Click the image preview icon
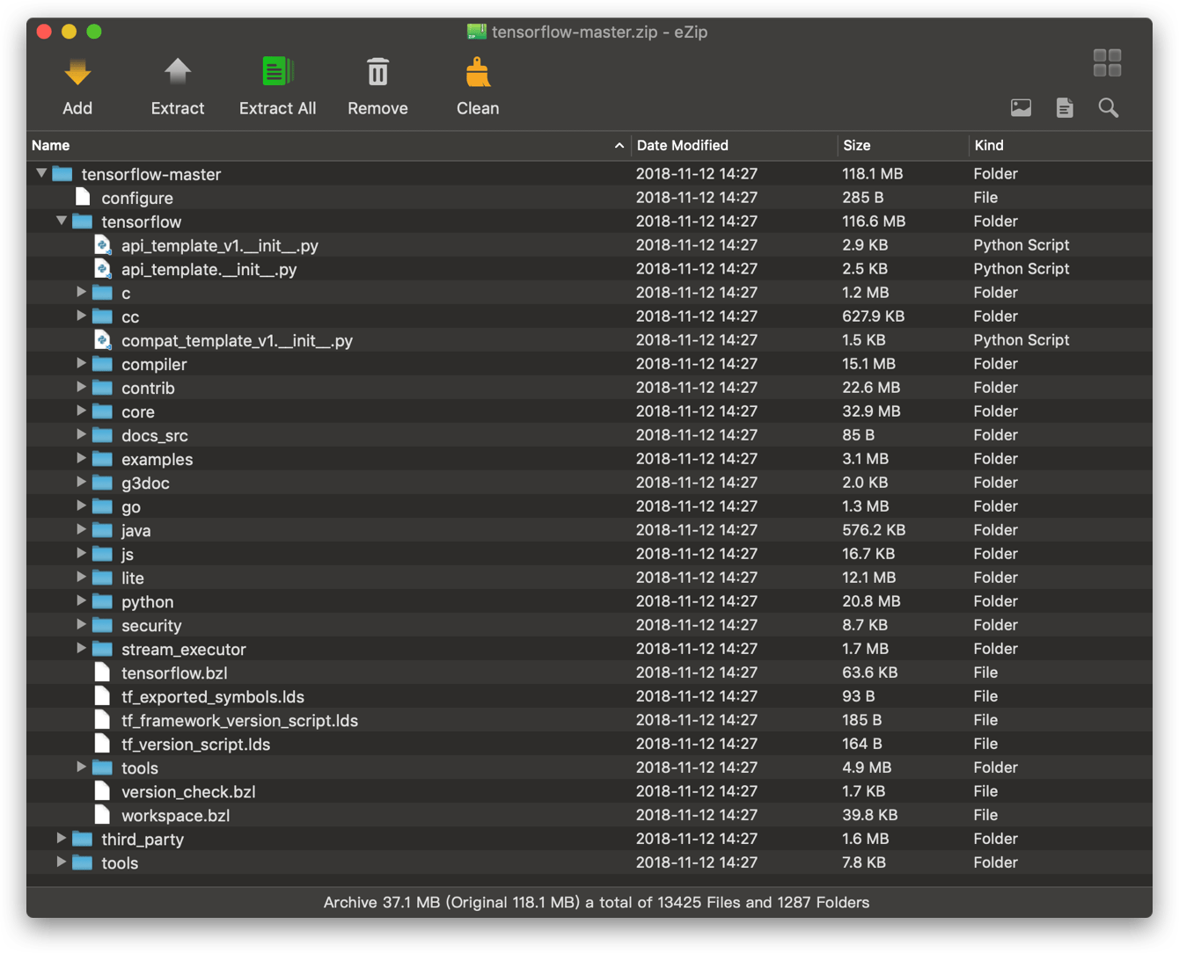The image size is (1179, 953). click(1021, 108)
